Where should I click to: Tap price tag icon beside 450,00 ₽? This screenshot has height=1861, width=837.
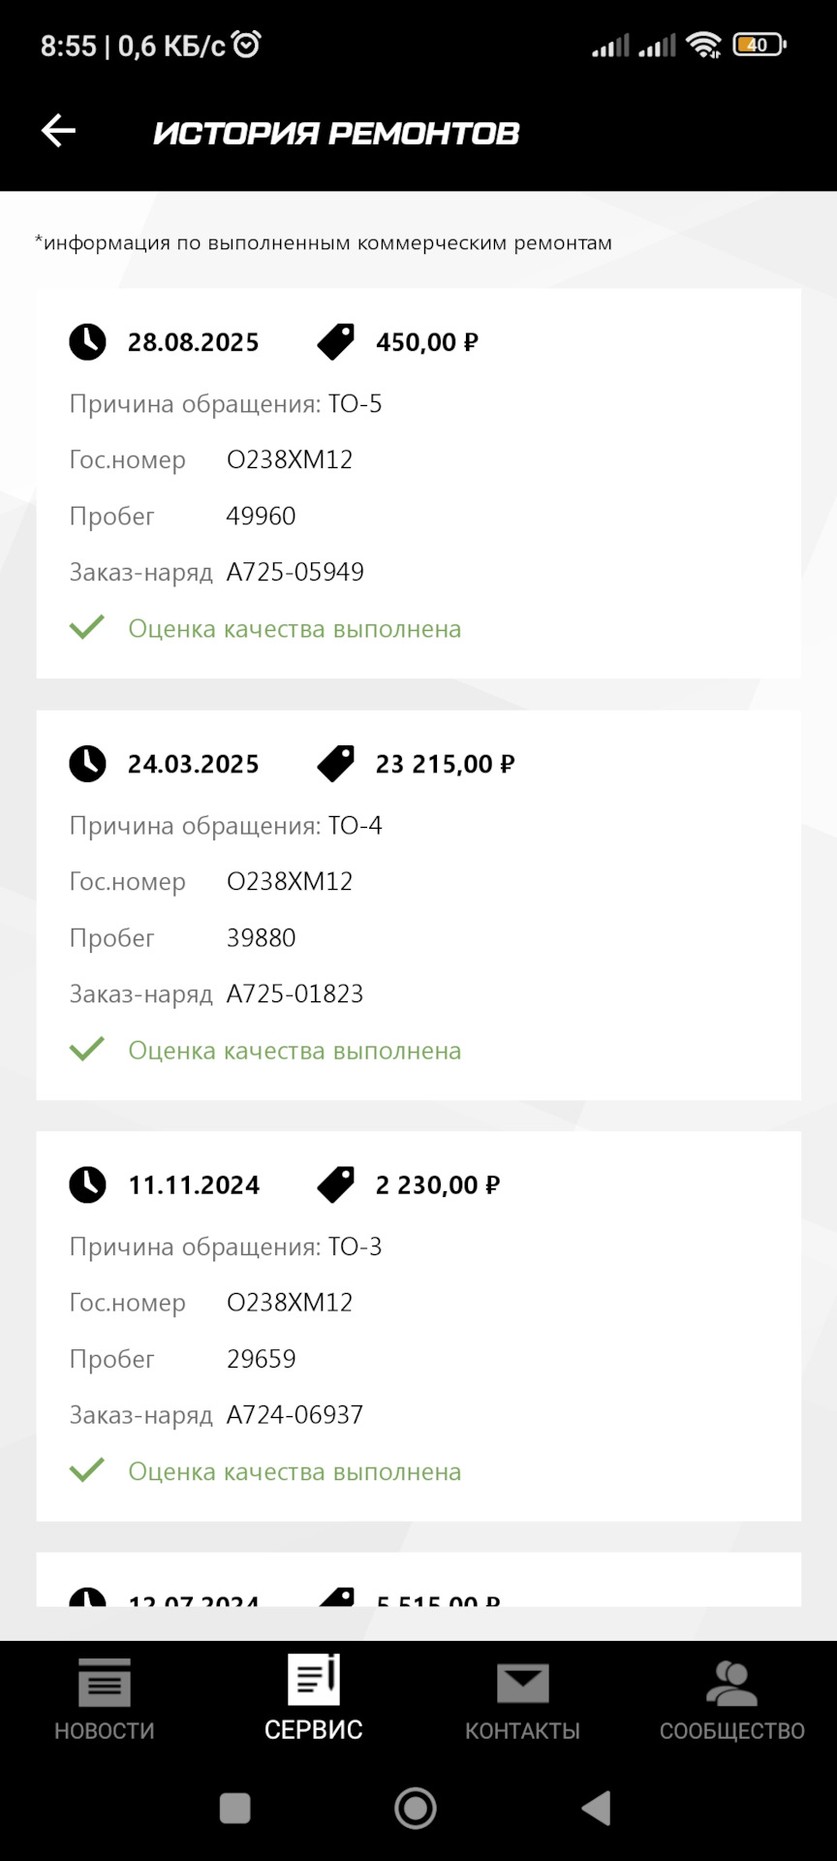(336, 342)
